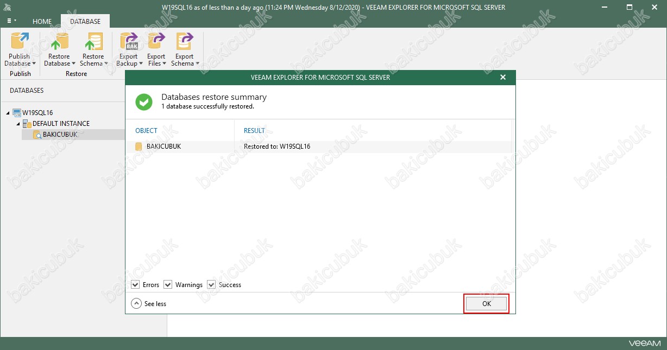667x350 pixels.
Task: Click the green success checkmark icon
Action: tap(144, 101)
